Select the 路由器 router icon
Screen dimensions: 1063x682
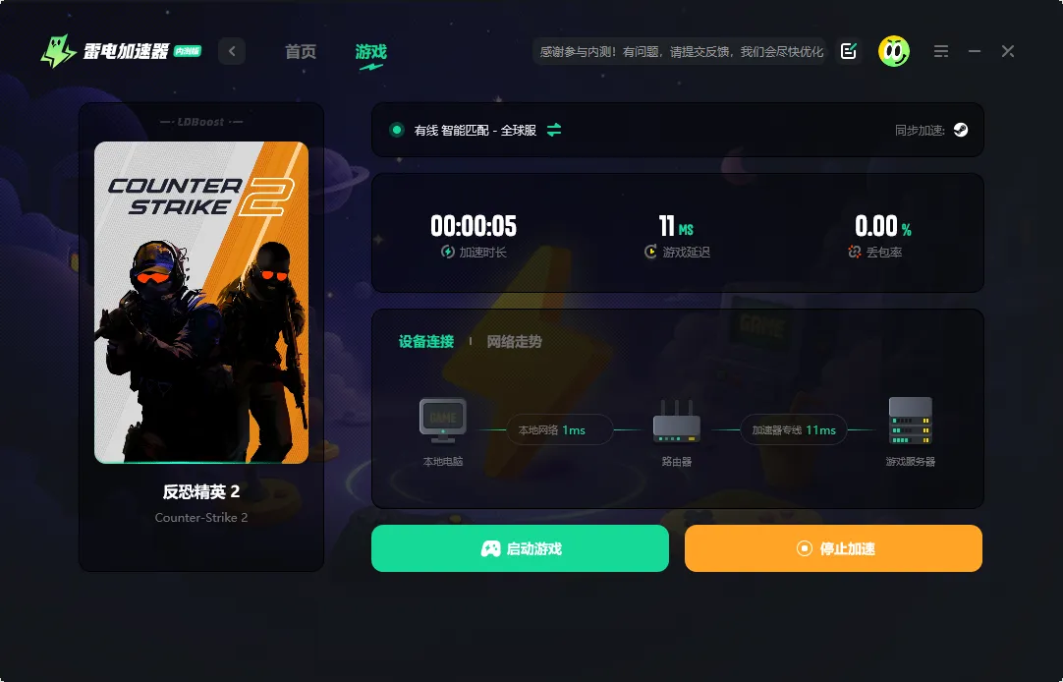click(676, 420)
